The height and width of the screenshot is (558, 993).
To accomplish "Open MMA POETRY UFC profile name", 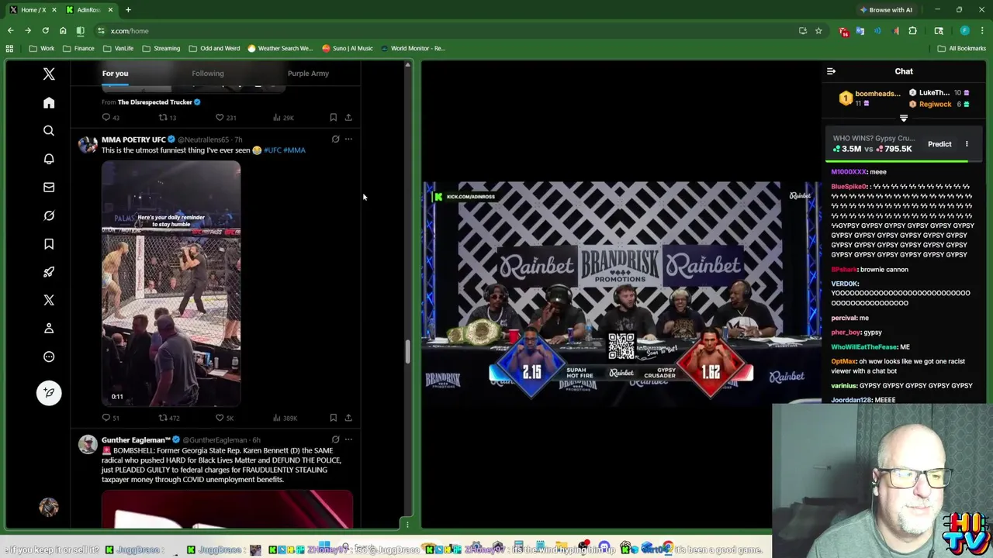I will coord(133,139).
